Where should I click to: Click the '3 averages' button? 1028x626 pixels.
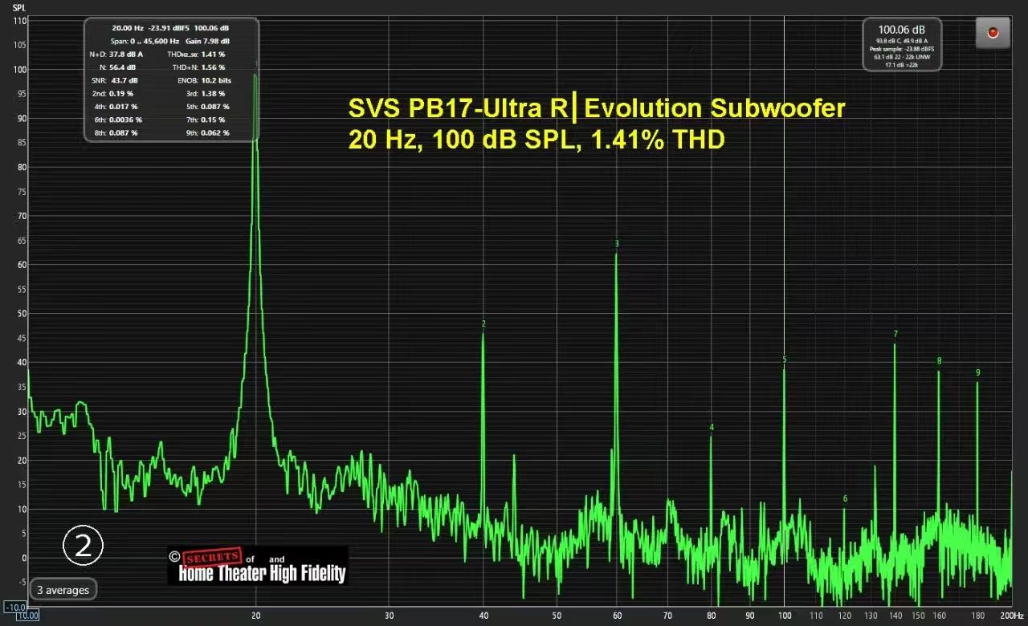(x=63, y=590)
